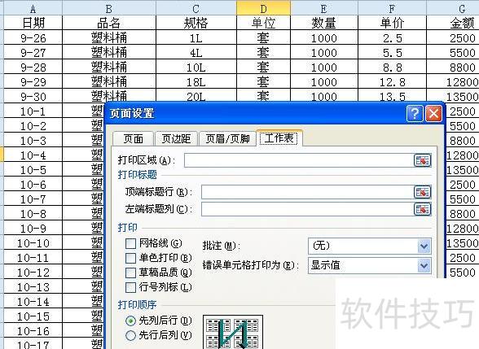The image size is (479, 349).
Task: Click column header C
Action: [196, 8]
